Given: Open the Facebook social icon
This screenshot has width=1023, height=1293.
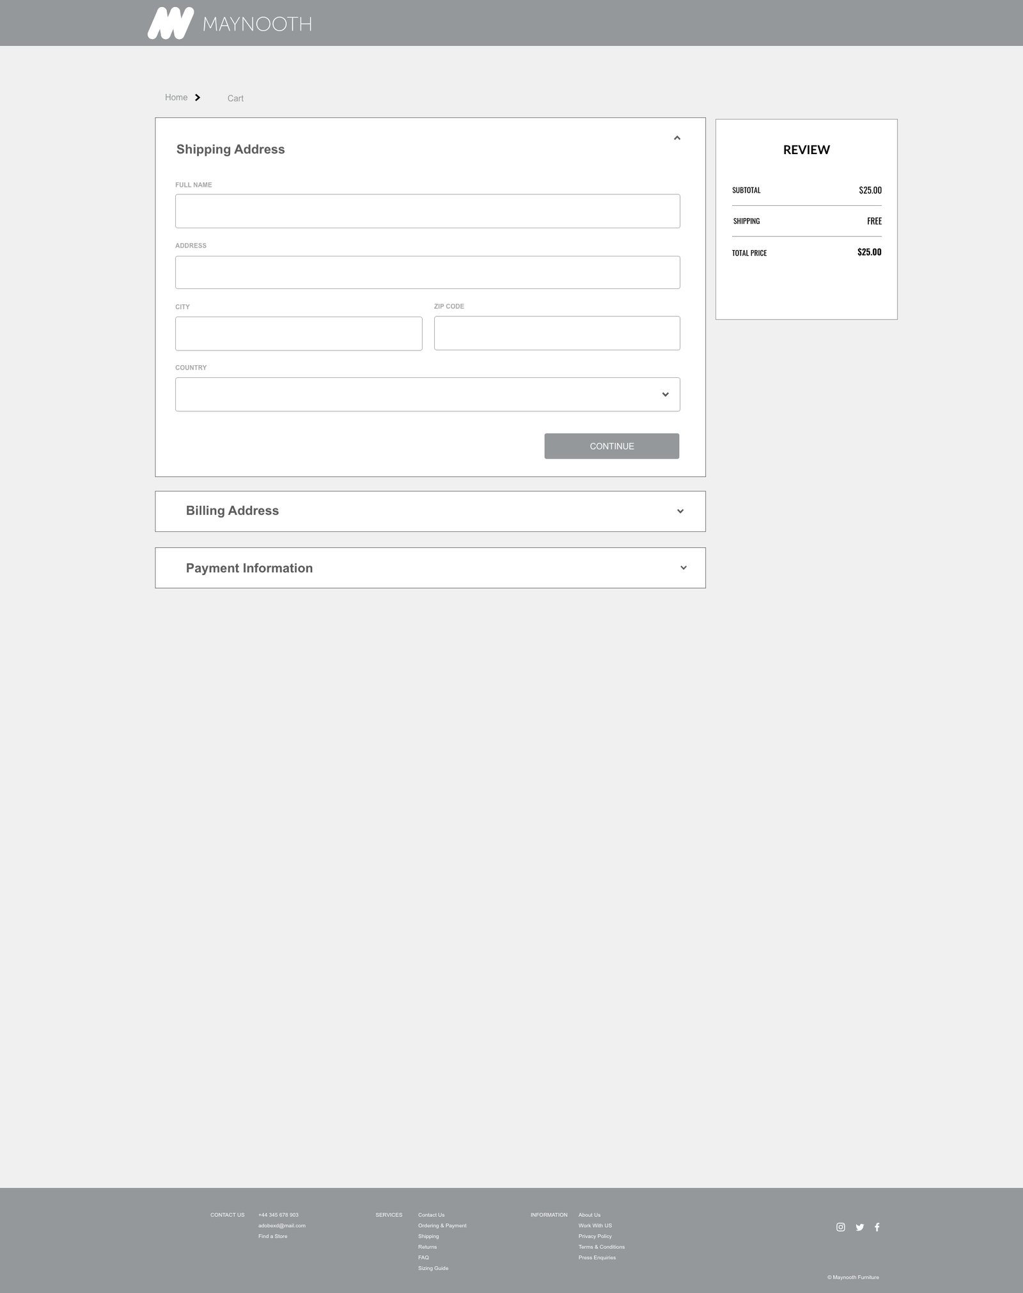Looking at the screenshot, I should point(877,1226).
